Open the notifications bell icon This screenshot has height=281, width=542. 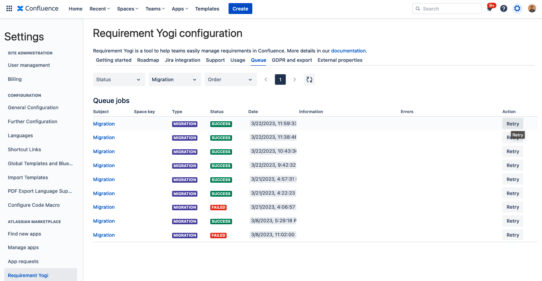(489, 9)
